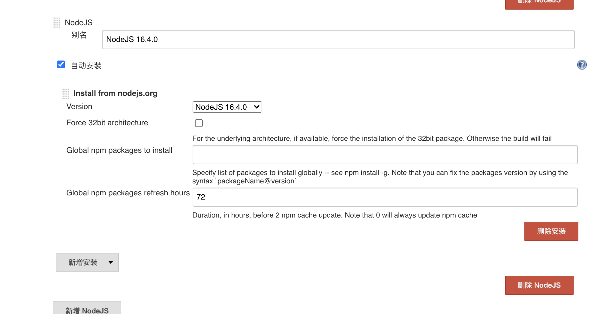Click the refresh hours field containing 72
This screenshot has height=314, width=591.
(x=385, y=197)
